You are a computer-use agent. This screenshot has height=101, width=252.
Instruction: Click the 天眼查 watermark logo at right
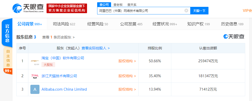234,37
